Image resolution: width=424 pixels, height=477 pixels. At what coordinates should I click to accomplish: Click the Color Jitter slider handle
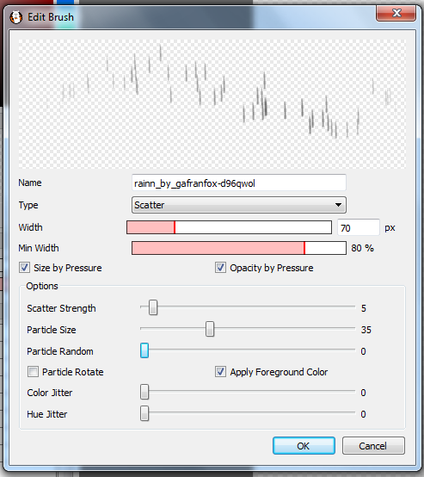click(144, 392)
